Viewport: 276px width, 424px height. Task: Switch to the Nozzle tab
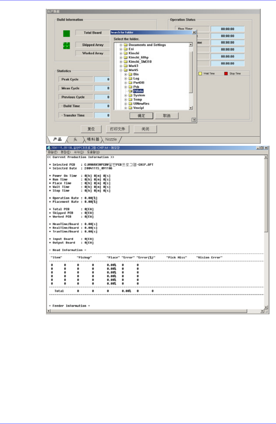point(111,139)
